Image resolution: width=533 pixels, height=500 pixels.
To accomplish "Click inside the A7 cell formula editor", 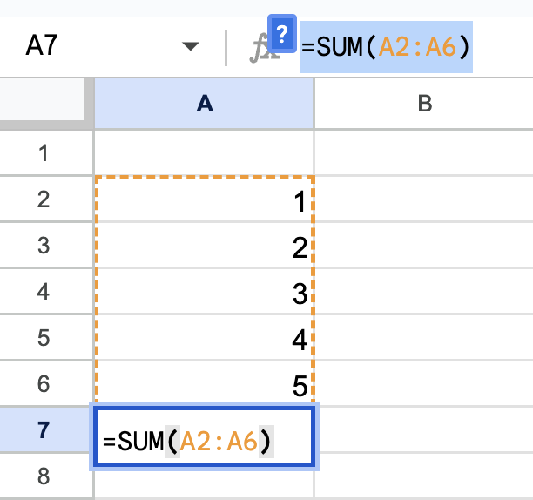I will [204, 441].
